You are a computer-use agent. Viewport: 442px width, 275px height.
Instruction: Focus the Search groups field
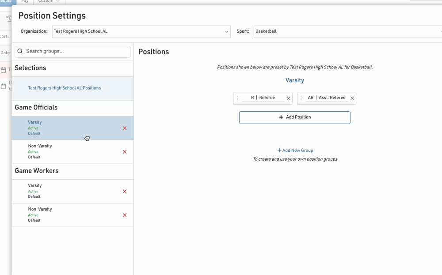(76, 52)
